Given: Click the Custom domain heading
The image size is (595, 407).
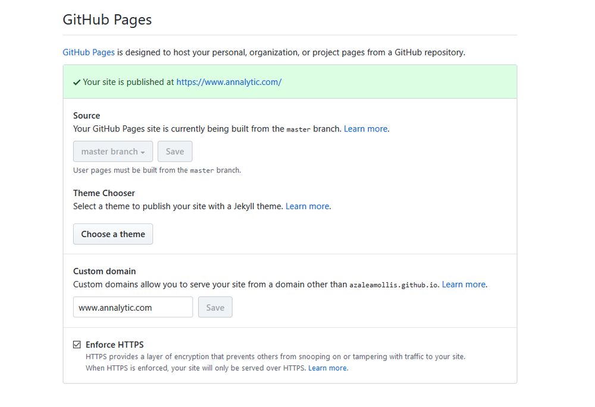Looking at the screenshot, I should [x=104, y=271].
